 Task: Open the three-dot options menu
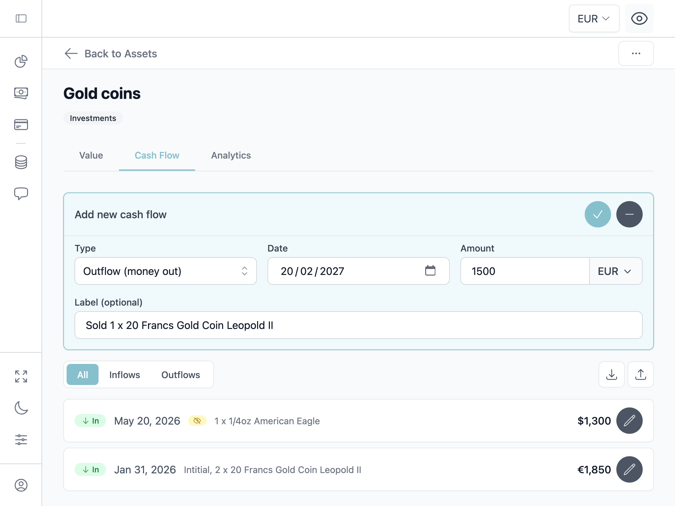tap(636, 53)
